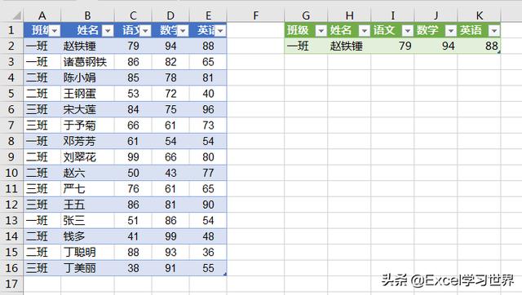Click 一班 in the green table
The image size is (522, 295).
306,46
